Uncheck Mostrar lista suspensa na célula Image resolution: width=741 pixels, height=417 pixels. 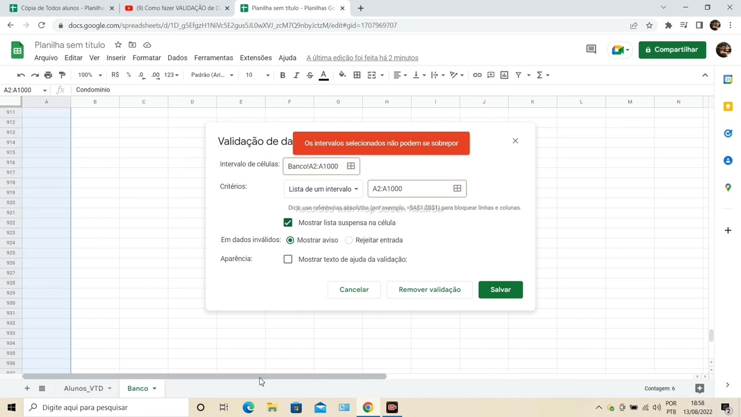coord(288,222)
